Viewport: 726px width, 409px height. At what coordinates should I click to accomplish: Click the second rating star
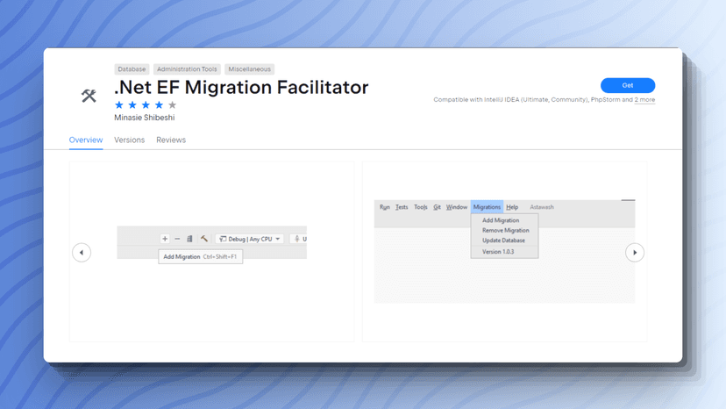pos(132,104)
